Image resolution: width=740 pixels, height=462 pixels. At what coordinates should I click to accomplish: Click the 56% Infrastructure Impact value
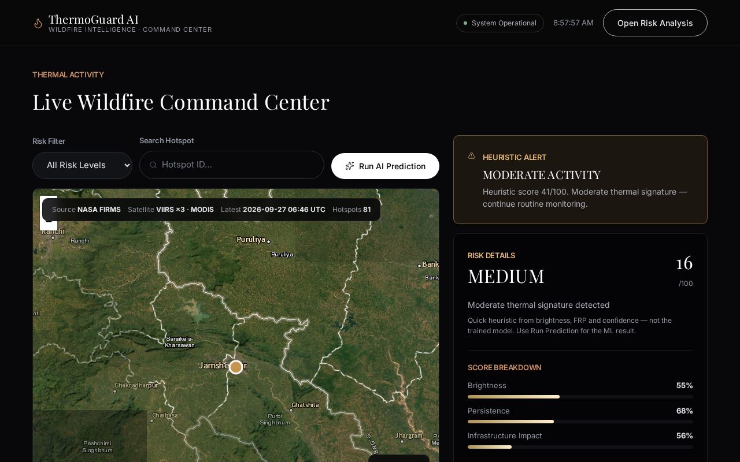(684, 435)
